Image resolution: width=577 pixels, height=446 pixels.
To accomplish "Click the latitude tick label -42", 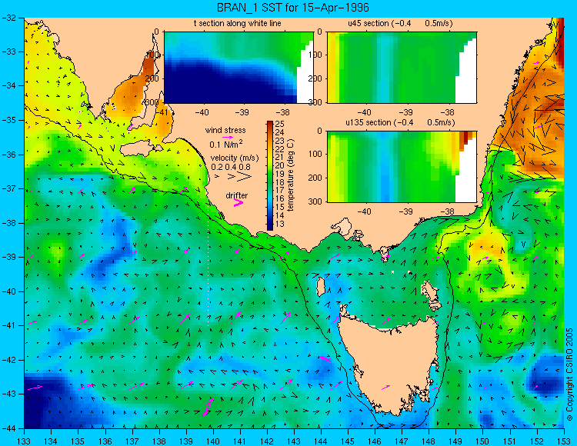I will 8,360.
